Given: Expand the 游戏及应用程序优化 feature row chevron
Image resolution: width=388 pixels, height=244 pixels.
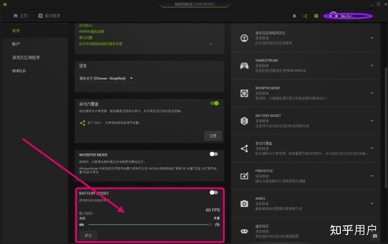Looking at the screenshot, I should tap(372, 38).
